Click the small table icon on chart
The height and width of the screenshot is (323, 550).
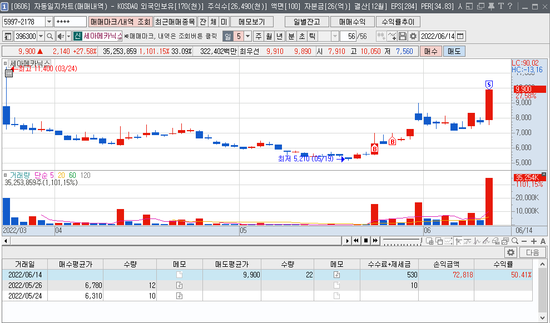point(9,73)
